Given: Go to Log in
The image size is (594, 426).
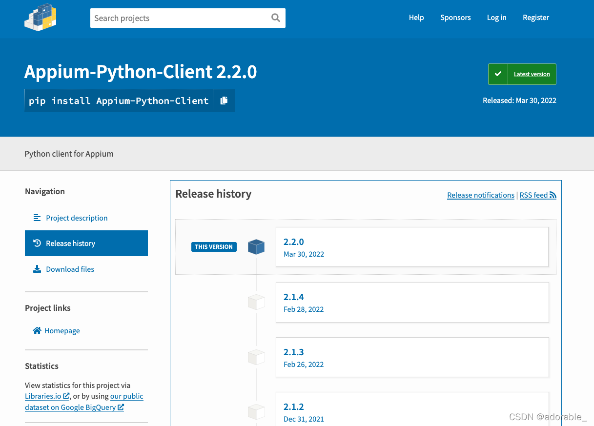Looking at the screenshot, I should click(x=496, y=18).
